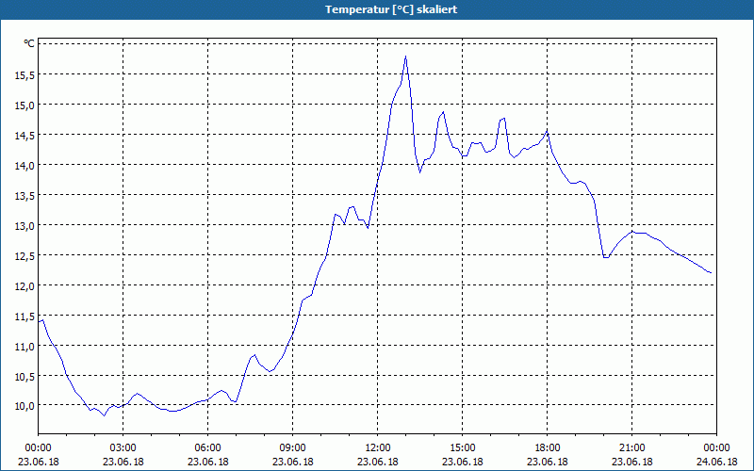Click the 12:00 time axis label
This screenshot has height=471, width=754.
tap(378, 448)
